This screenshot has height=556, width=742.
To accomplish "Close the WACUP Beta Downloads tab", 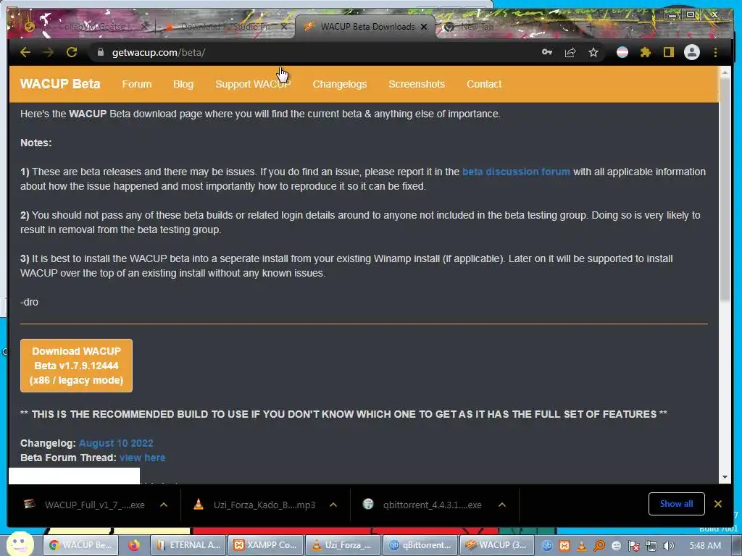I will click(424, 27).
